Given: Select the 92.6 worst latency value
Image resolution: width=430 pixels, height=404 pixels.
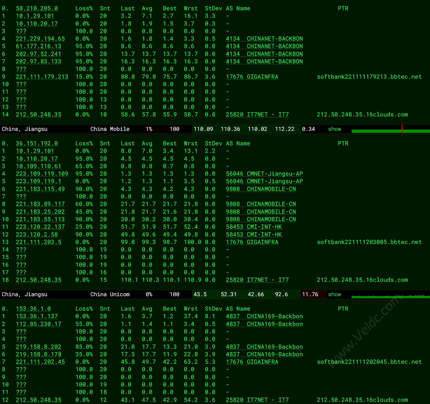Looking at the screenshot, I should pos(281,295).
